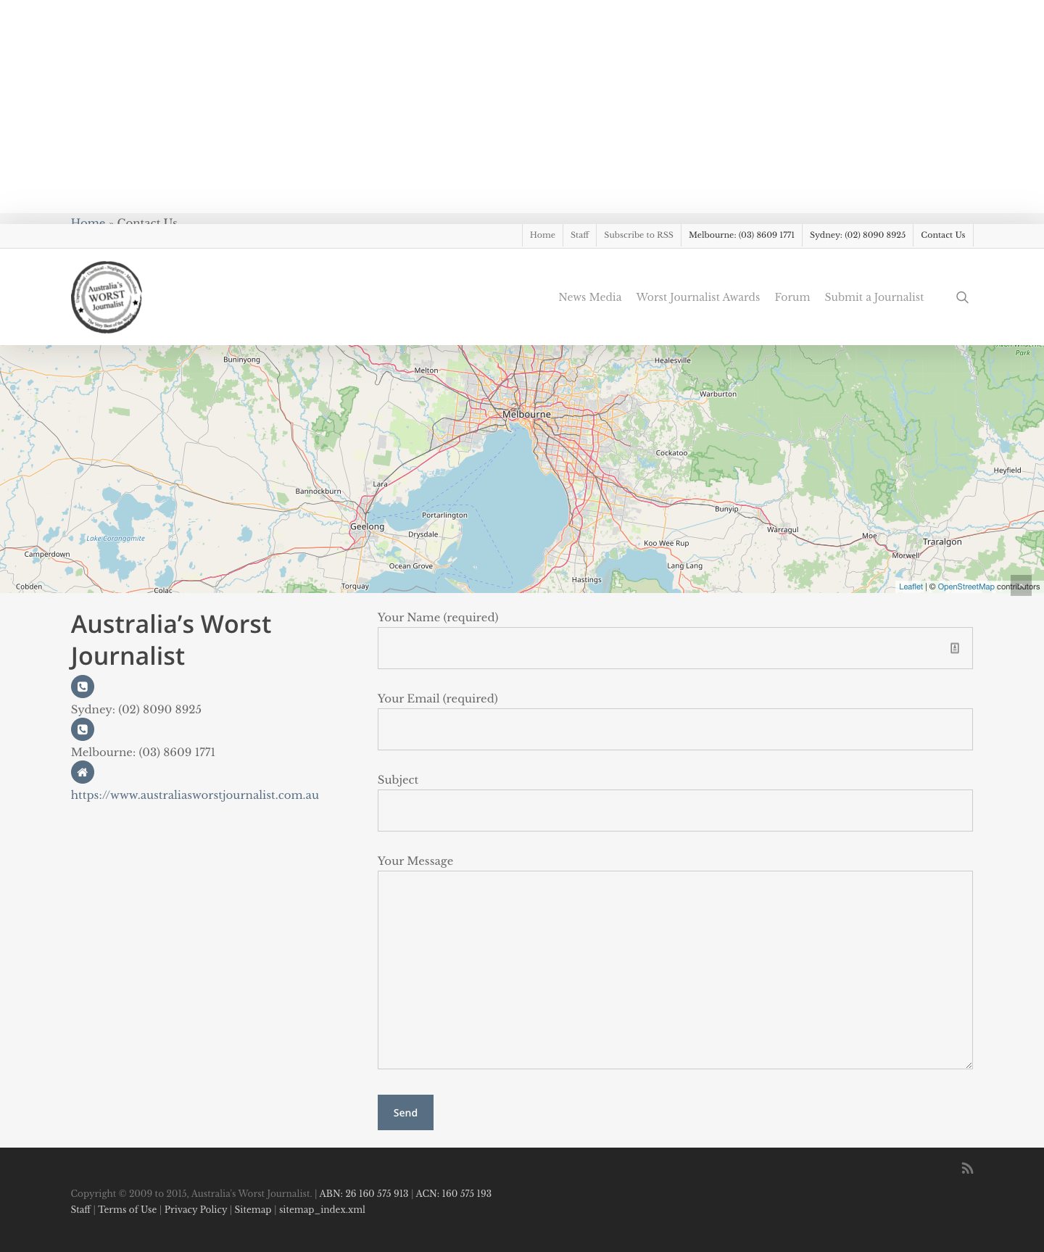Screen dimensions: 1044x1252
Task: Click the contact icon in name field
Action: click(x=955, y=648)
